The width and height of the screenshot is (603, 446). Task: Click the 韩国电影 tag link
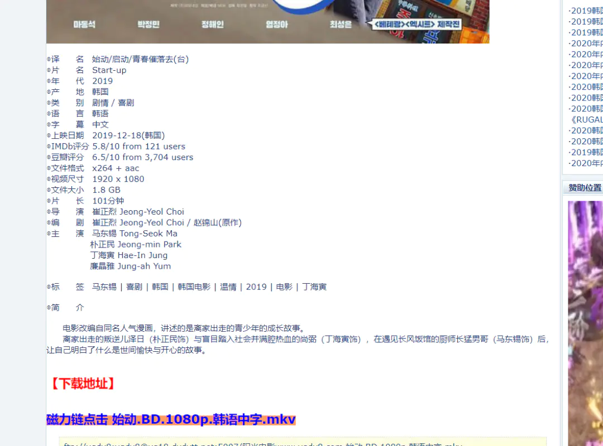(194, 287)
